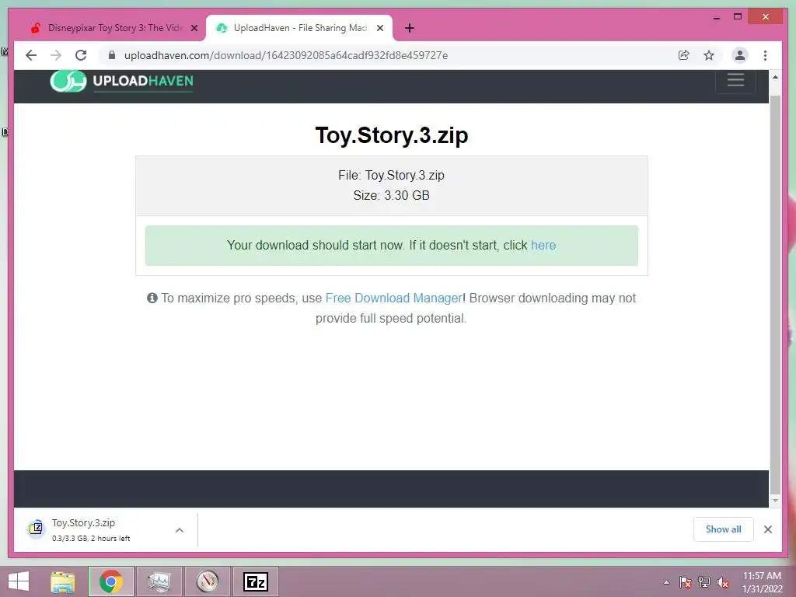
Task: Select the UploadHaven File Sharing tab
Action: point(299,28)
